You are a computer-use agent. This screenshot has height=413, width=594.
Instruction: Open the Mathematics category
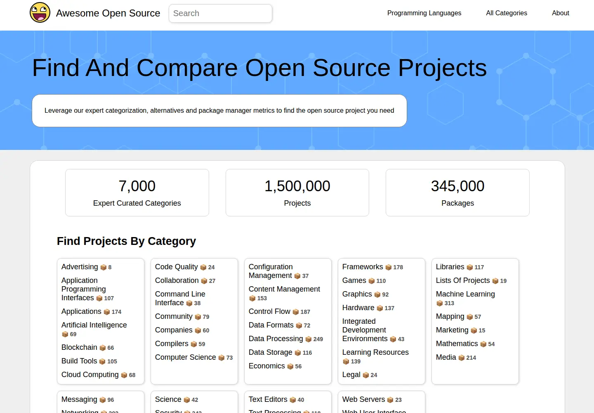point(457,344)
